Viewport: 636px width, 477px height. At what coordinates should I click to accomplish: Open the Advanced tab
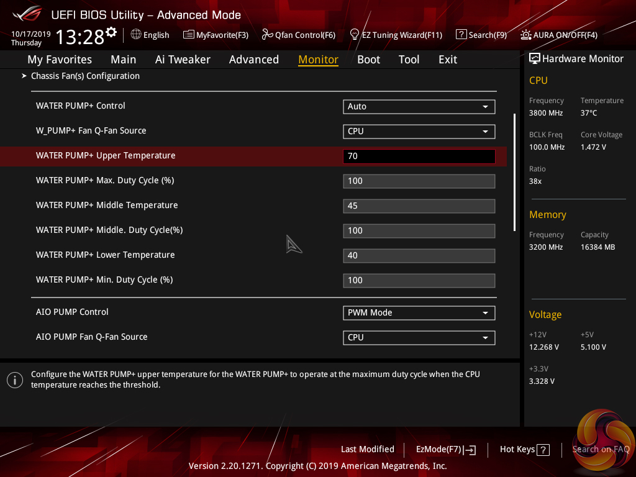pyautogui.click(x=254, y=60)
